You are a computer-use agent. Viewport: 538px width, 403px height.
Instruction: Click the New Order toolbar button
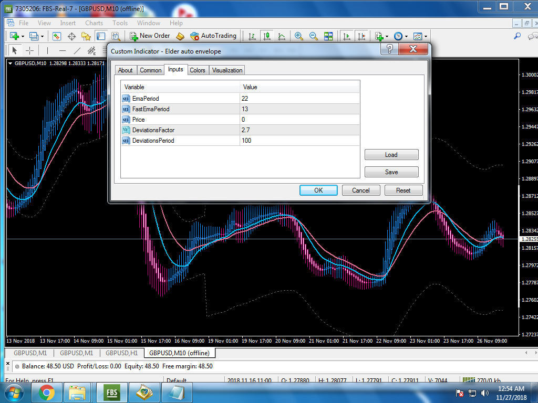click(150, 36)
